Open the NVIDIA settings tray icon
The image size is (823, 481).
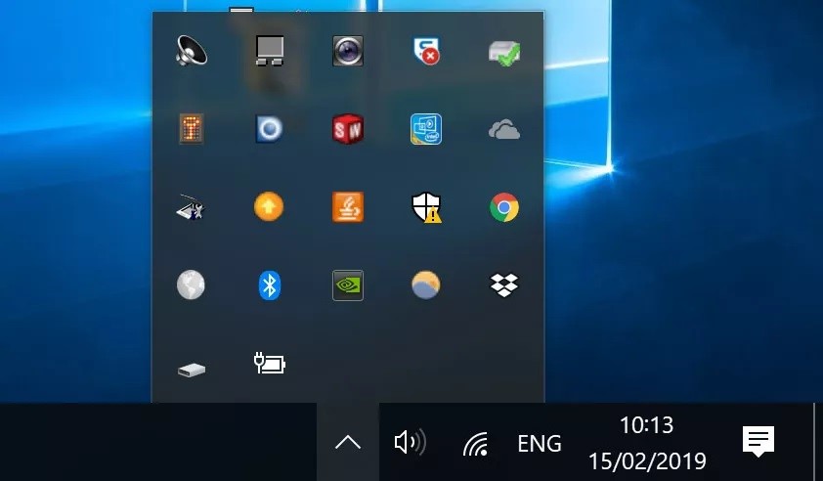click(x=347, y=284)
